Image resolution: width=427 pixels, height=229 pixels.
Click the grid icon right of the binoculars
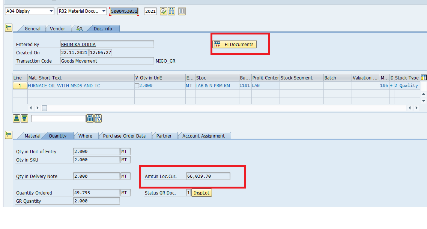click(182, 11)
